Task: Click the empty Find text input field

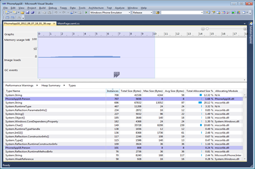Action: 181,12
